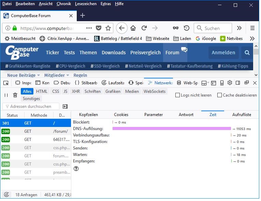Start performance analysis icon in status bar
The width and height of the screenshot is (261, 201).
pyautogui.click(x=6, y=195)
